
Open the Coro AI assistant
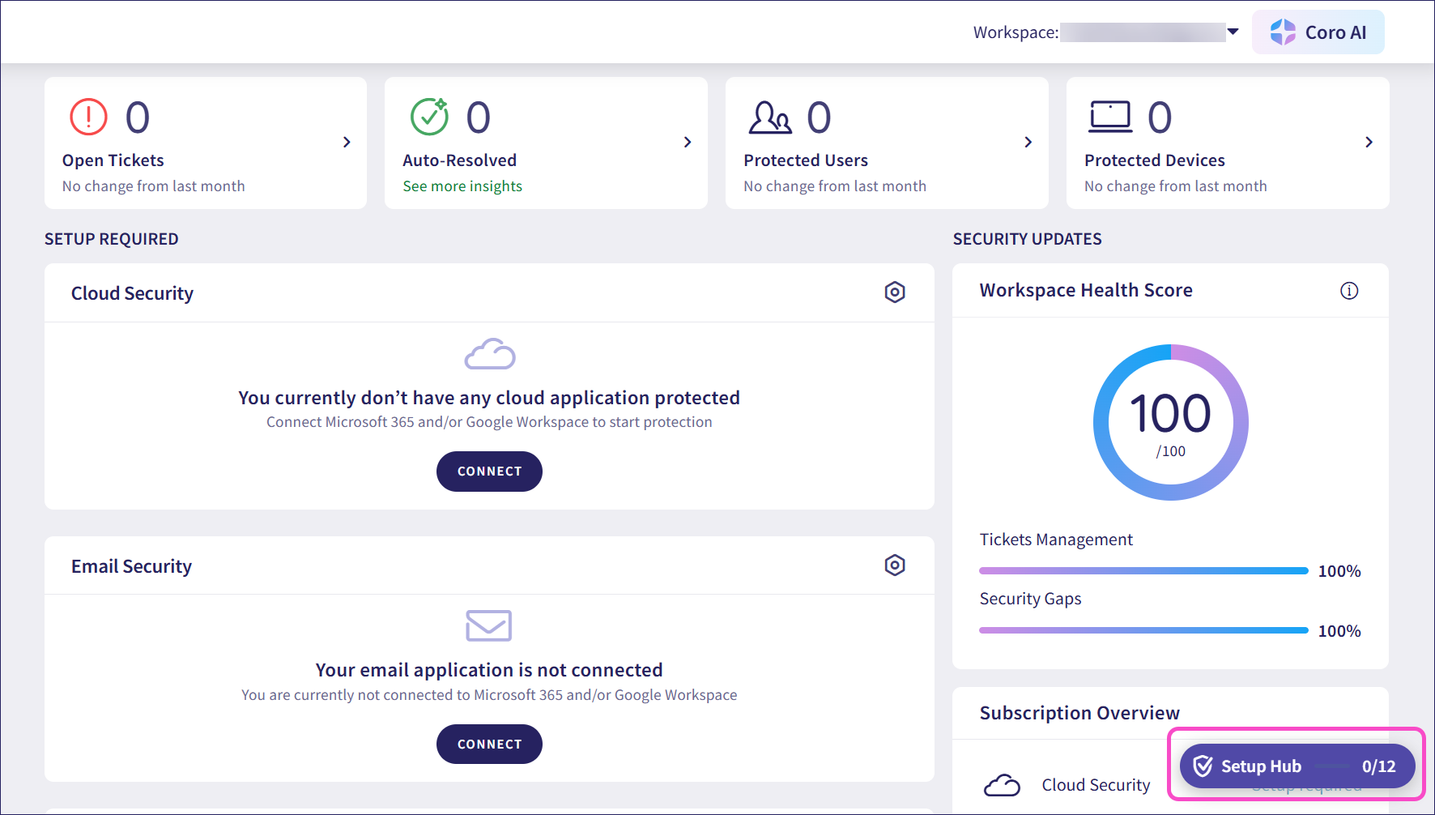click(1318, 32)
